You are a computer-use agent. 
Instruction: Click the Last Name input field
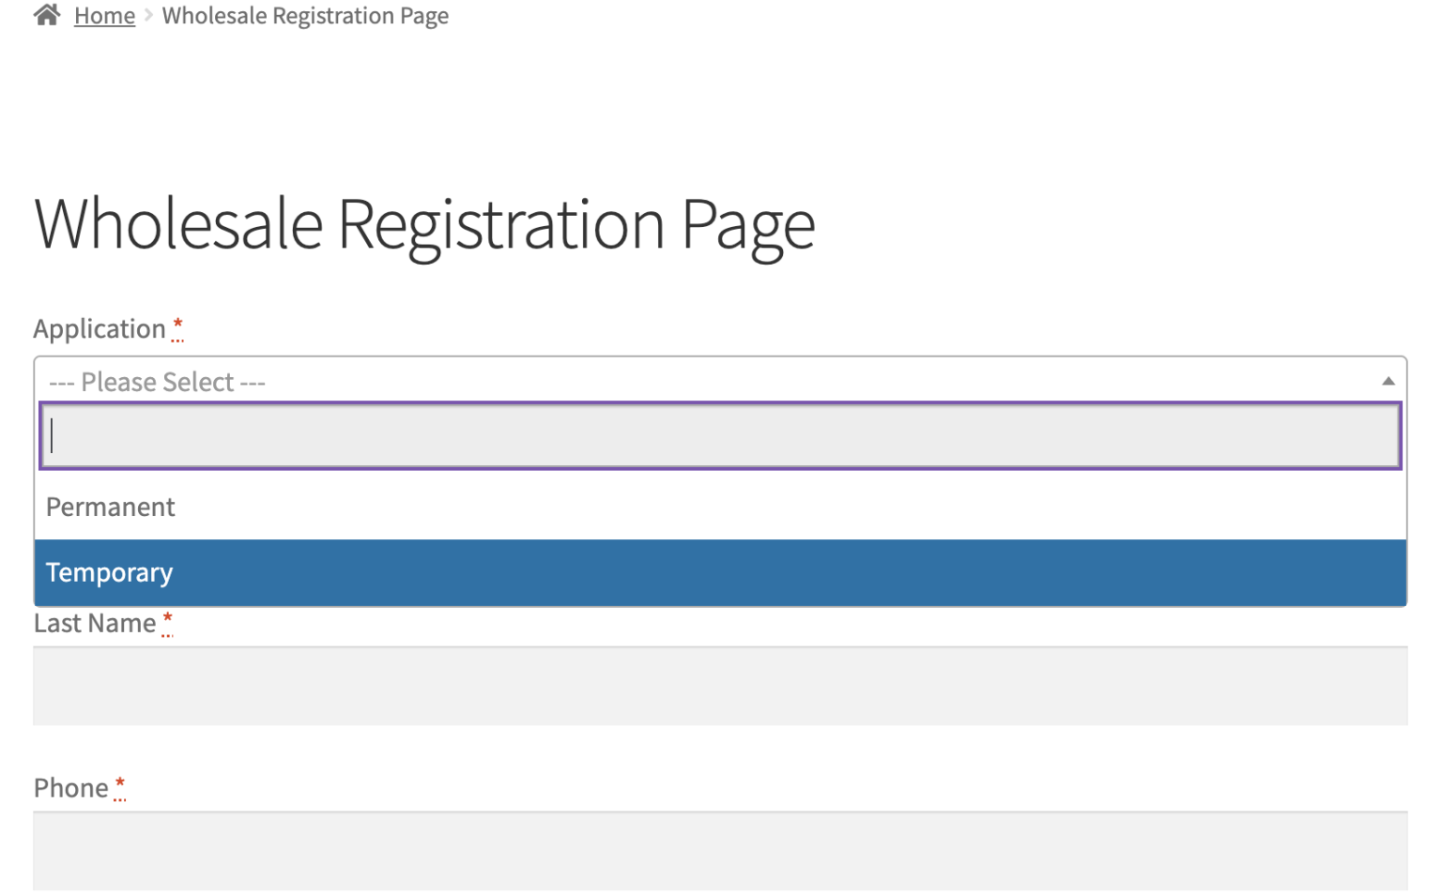click(x=720, y=686)
